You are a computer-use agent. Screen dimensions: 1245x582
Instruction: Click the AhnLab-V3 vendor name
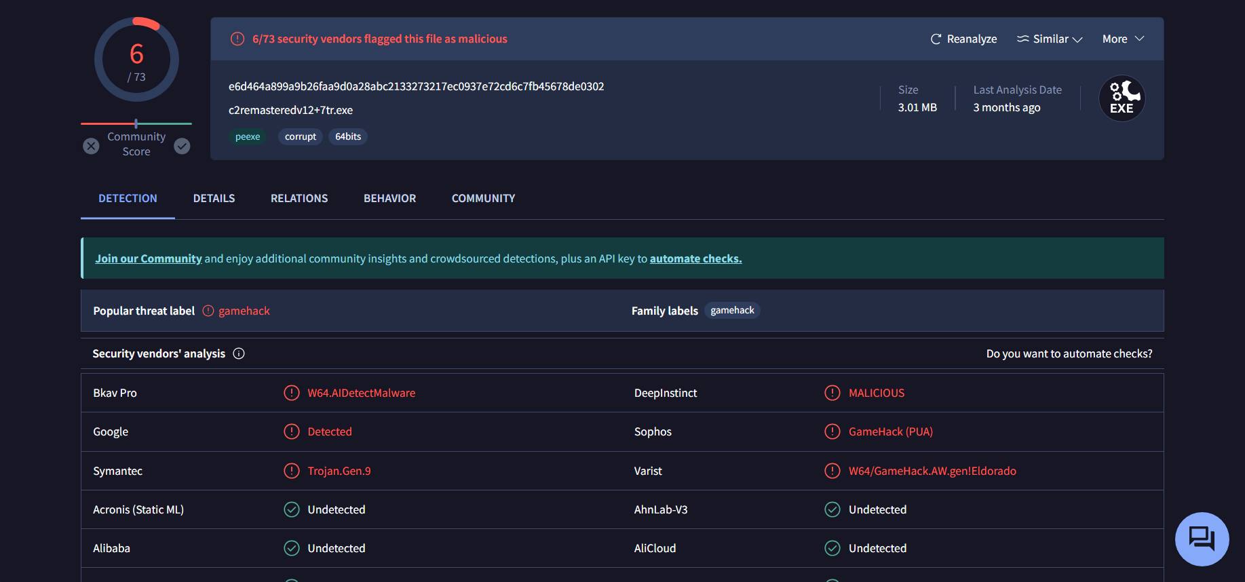click(x=661, y=510)
